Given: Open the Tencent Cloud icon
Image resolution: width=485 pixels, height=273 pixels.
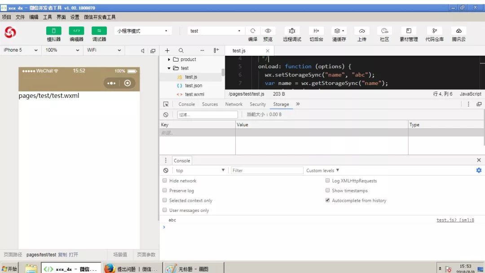Looking at the screenshot, I should 459,31.
